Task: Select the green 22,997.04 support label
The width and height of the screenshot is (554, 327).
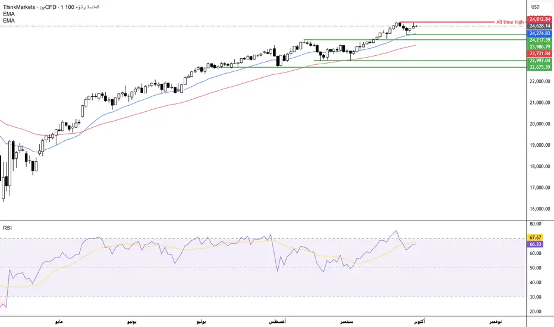Action: tap(540, 61)
